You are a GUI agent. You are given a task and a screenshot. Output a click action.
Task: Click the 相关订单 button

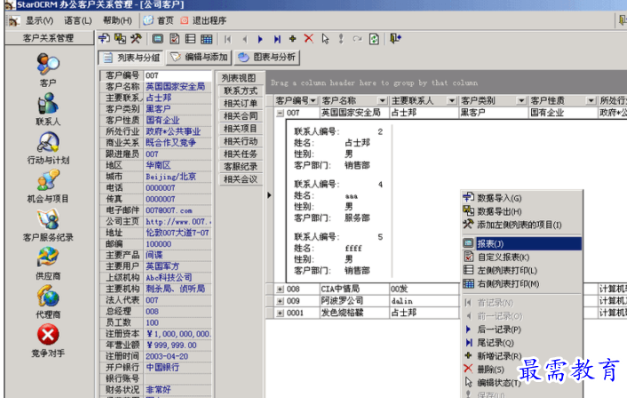tap(241, 103)
